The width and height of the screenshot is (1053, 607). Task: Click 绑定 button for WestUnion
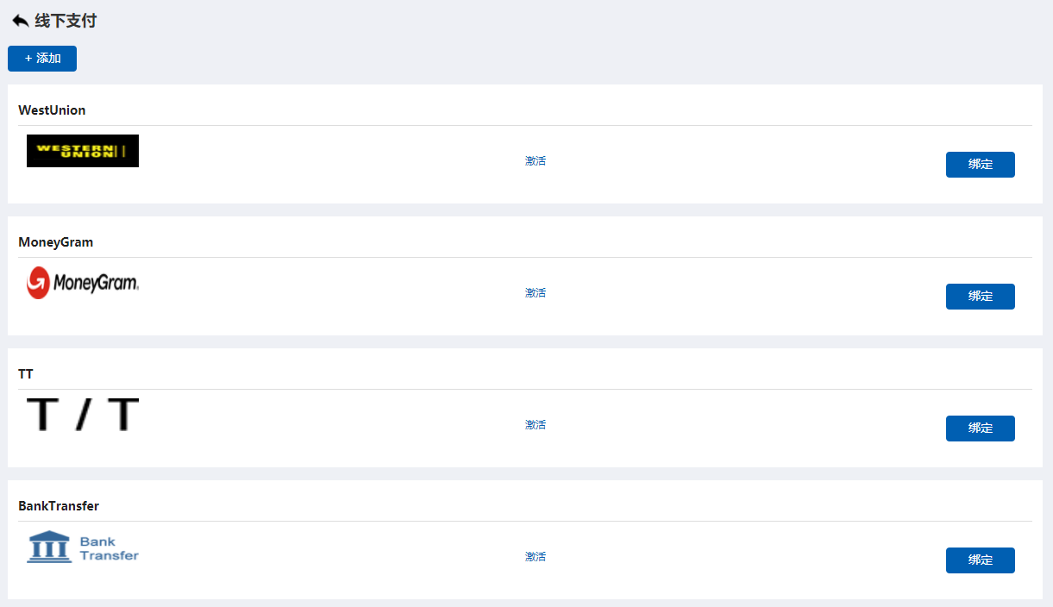[981, 165]
